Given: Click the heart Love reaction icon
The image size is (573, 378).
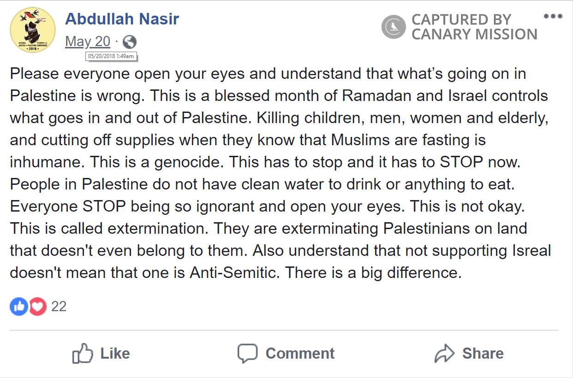Looking at the screenshot, I should [37, 306].
